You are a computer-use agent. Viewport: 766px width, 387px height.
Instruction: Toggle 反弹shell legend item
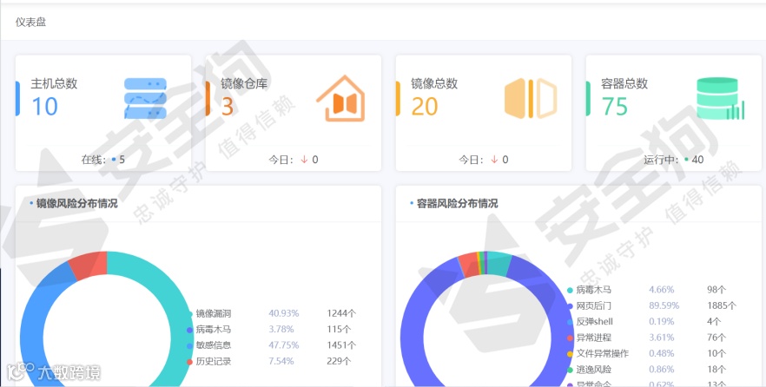point(591,322)
